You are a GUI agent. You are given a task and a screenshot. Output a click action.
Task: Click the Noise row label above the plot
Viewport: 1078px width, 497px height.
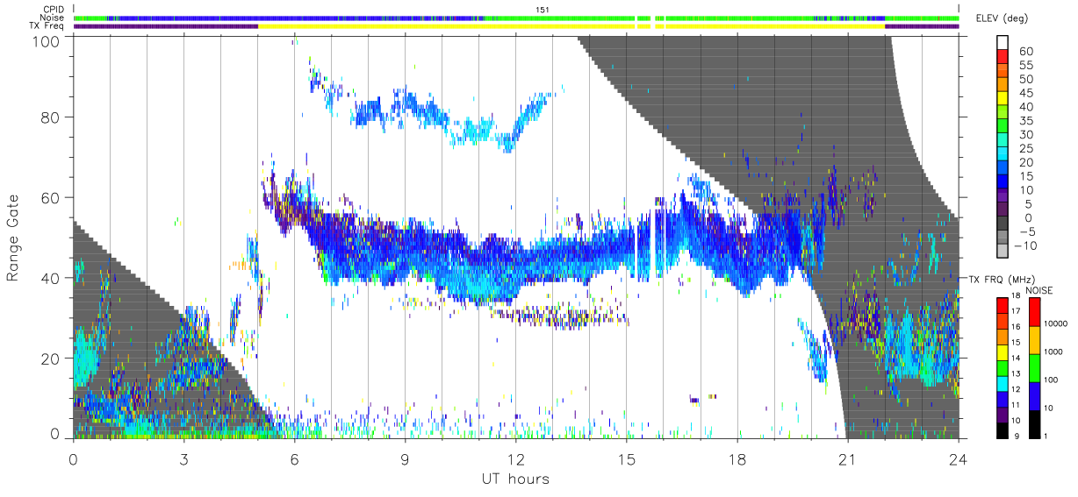pyautogui.click(x=53, y=18)
